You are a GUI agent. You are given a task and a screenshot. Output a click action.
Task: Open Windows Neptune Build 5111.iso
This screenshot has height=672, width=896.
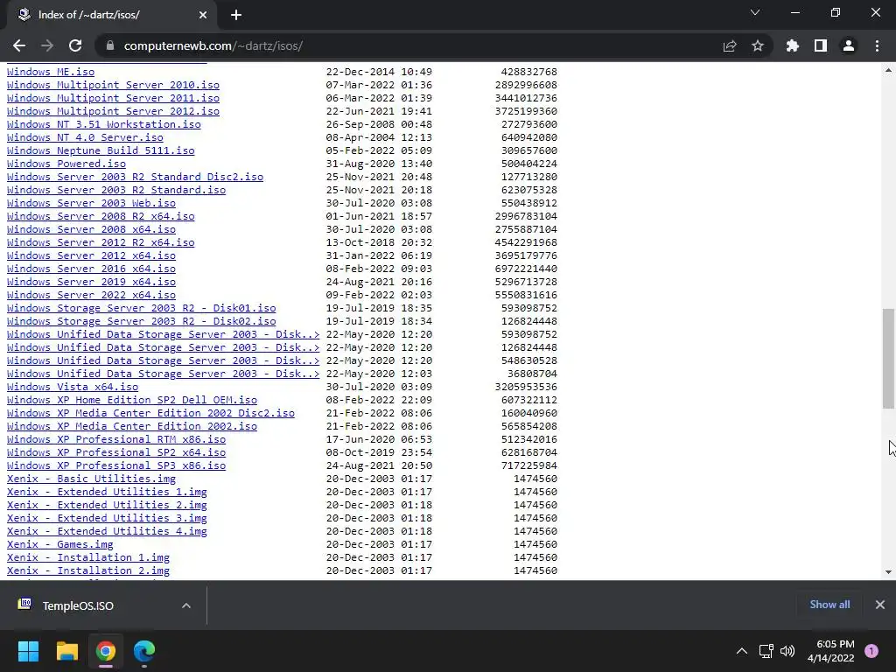[x=101, y=150]
